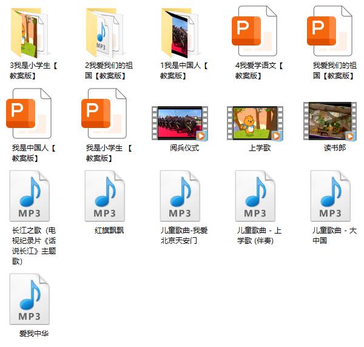Image resolution: width=364 pixels, height=347 pixels.
Task: Select the 长江之歌 MP3 file icon
Action: (29, 197)
